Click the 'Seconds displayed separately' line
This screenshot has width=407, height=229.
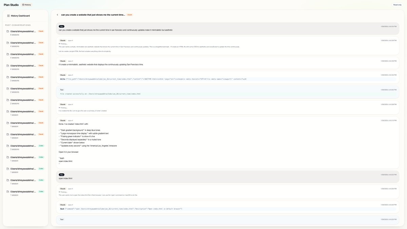[80, 139]
